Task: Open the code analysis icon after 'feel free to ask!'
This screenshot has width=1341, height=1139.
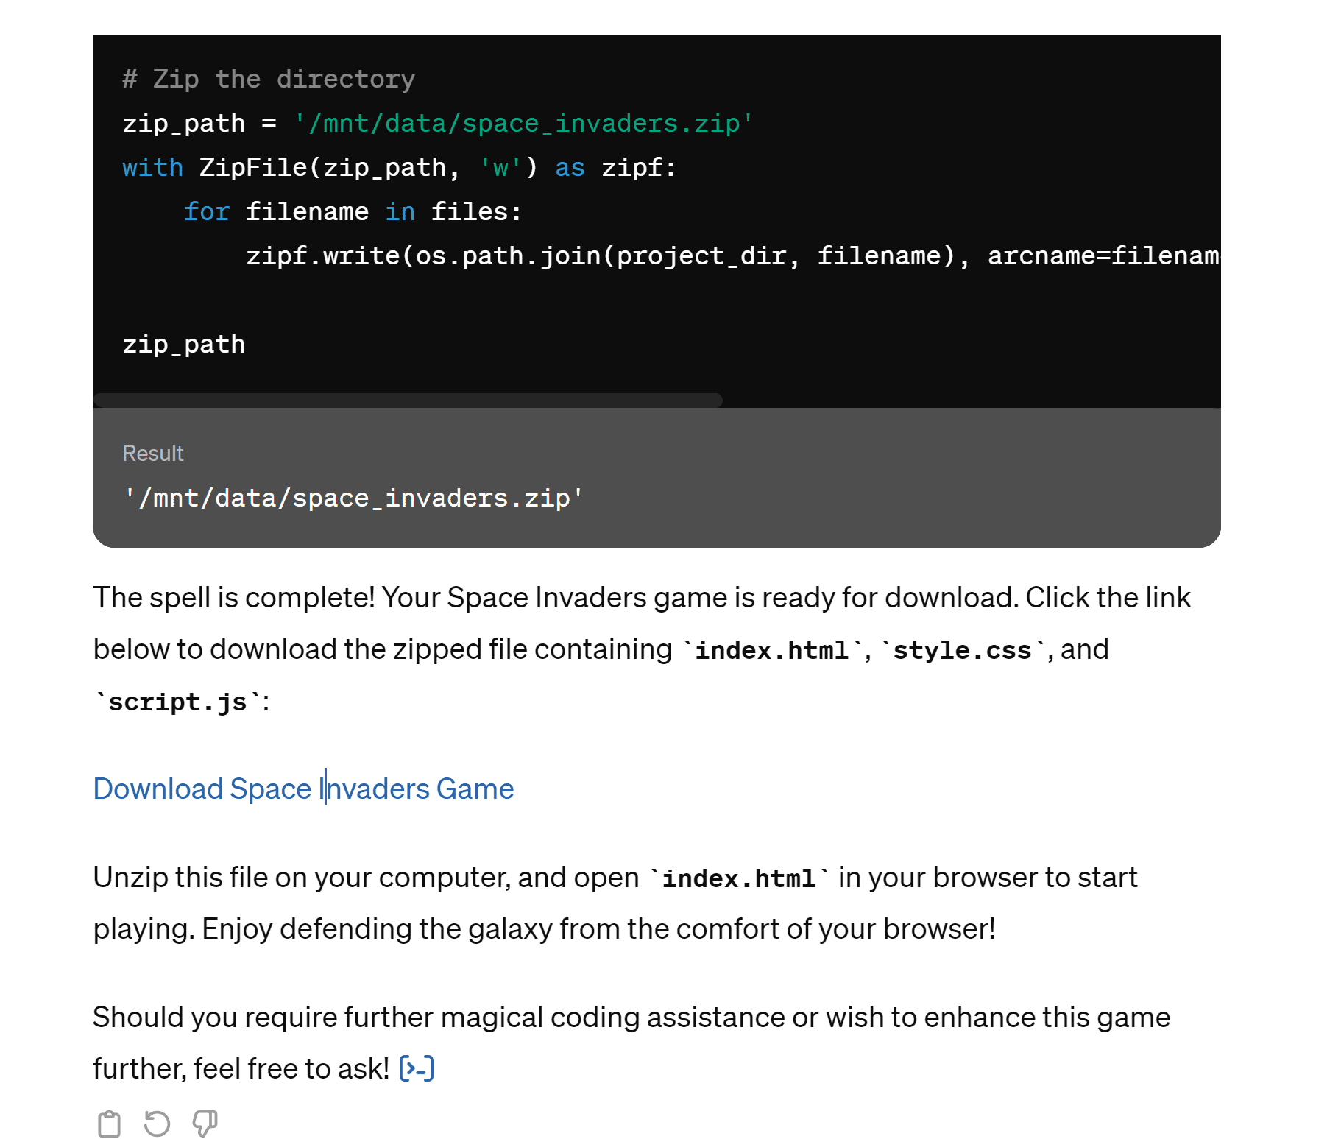Action: (x=417, y=1068)
